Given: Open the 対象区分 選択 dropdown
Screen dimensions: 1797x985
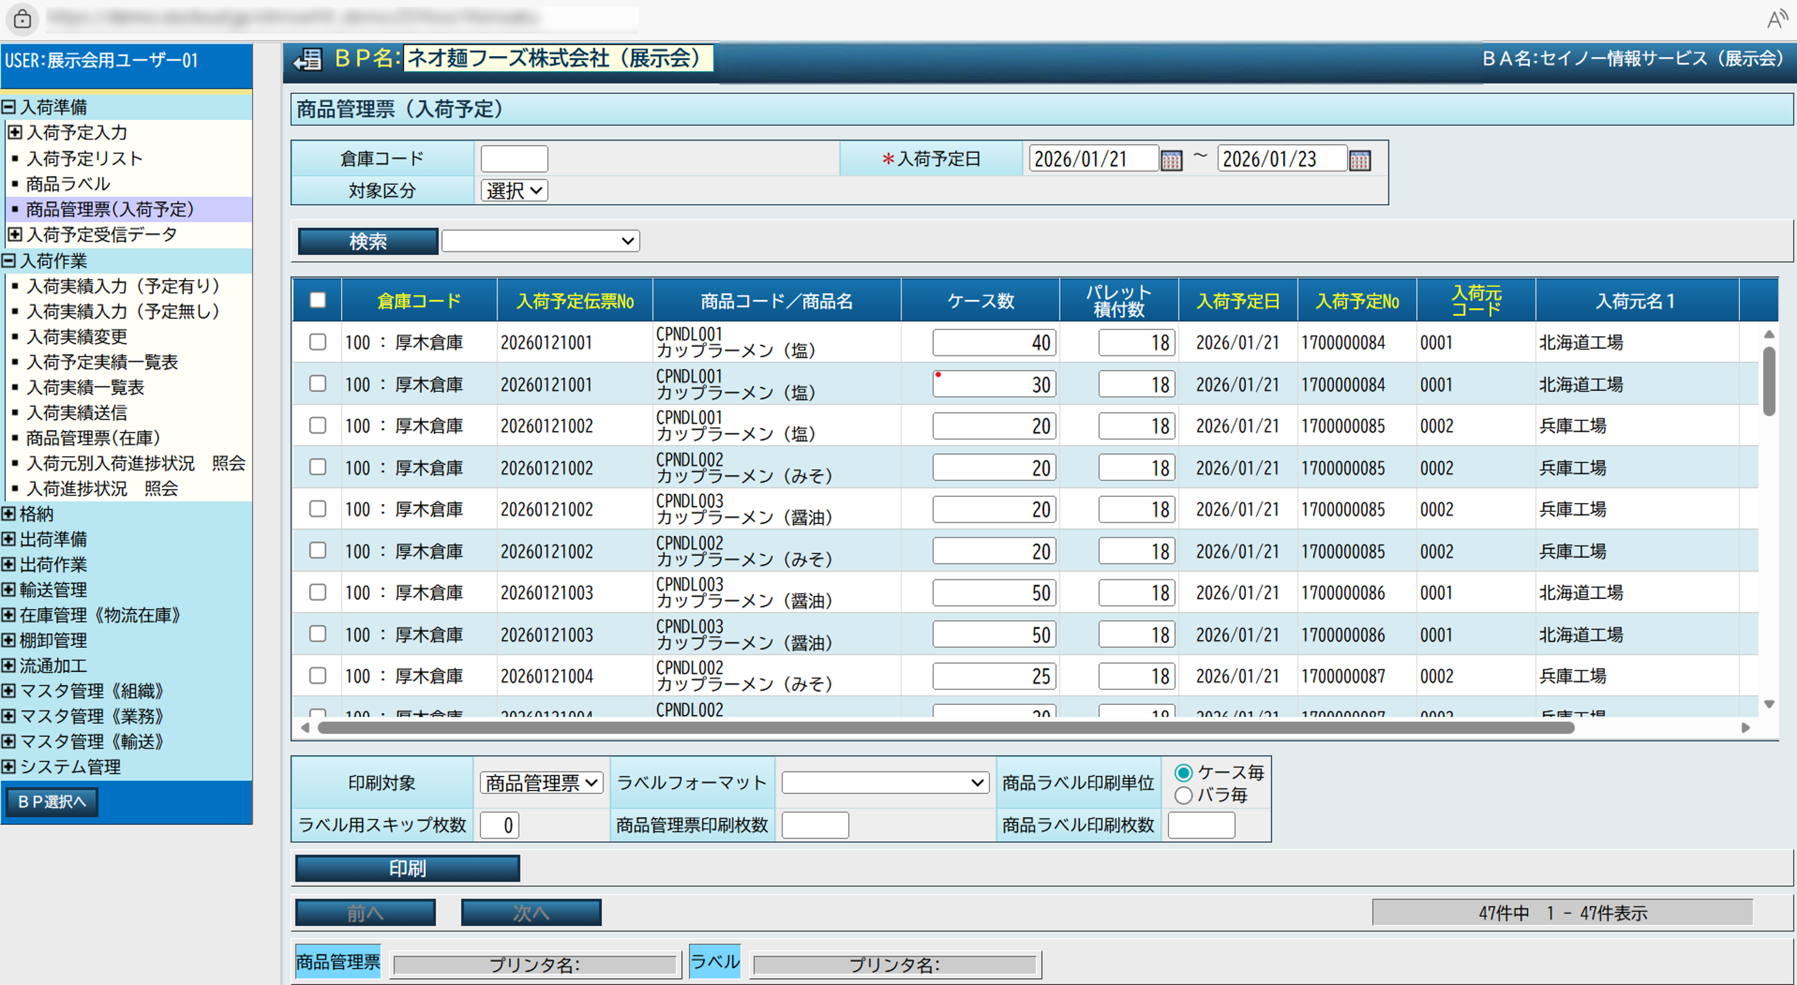Looking at the screenshot, I should (514, 191).
